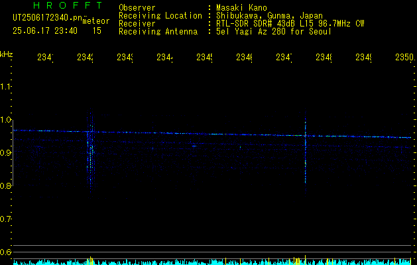Click the meteor count value 15
The width and height of the screenshot is (417, 265).
97,31
